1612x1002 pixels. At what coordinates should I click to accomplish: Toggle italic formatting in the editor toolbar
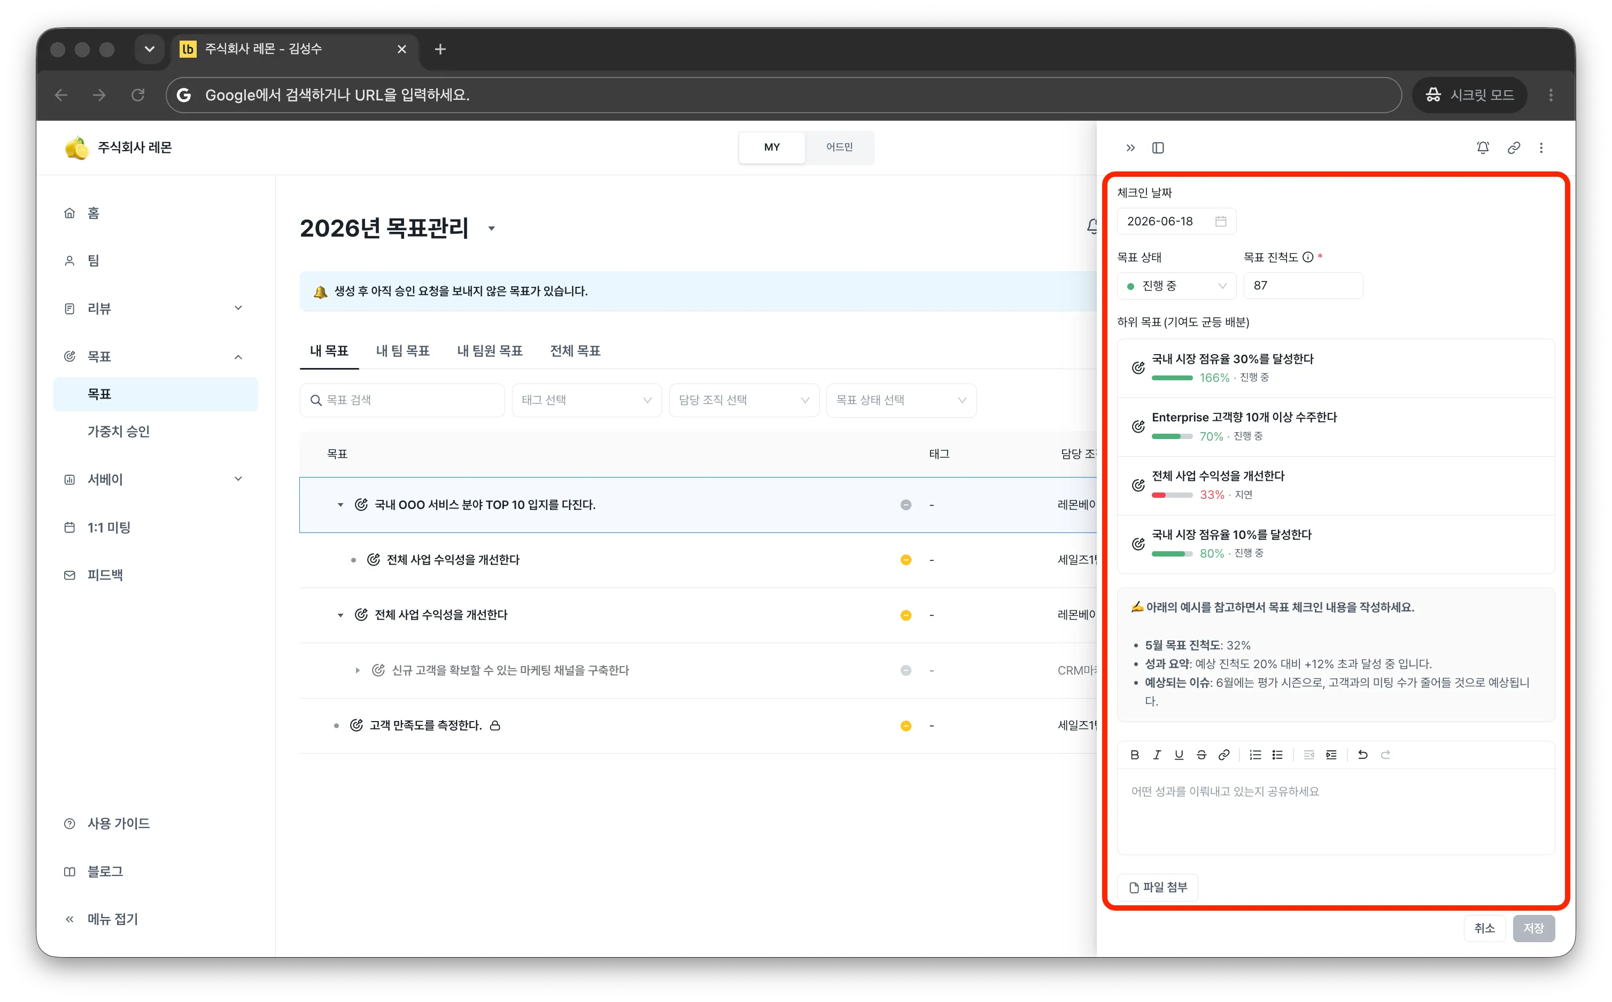tap(1157, 755)
